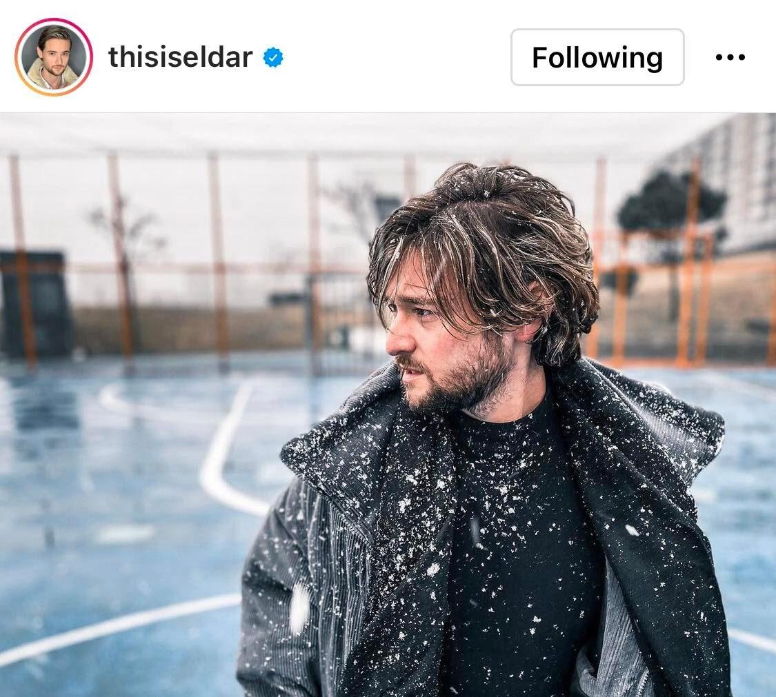View the story from the gradient-ringed avatar
Screen dimensions: 776x697
[53, 57]
